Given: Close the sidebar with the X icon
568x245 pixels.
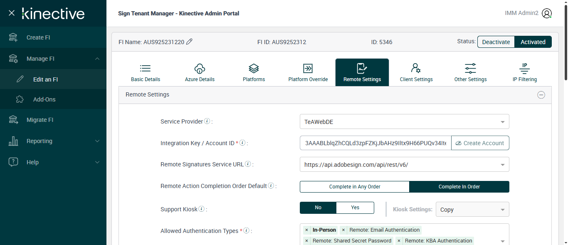Looking at the screenshot, I should [x=12, y=13].
